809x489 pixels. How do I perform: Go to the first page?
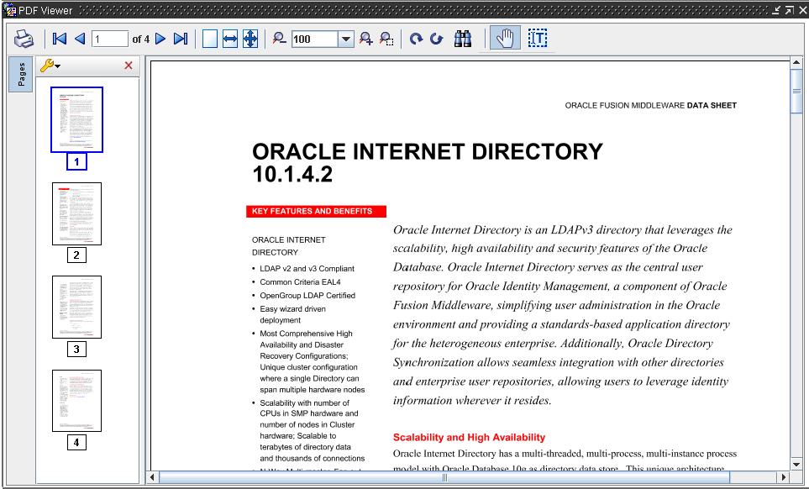[x=60, y=39]
